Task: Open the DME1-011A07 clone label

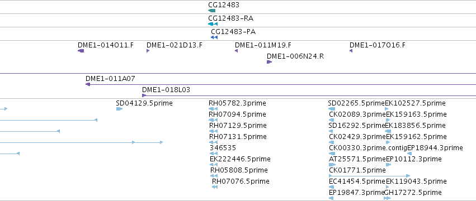Action: [110, 79]
